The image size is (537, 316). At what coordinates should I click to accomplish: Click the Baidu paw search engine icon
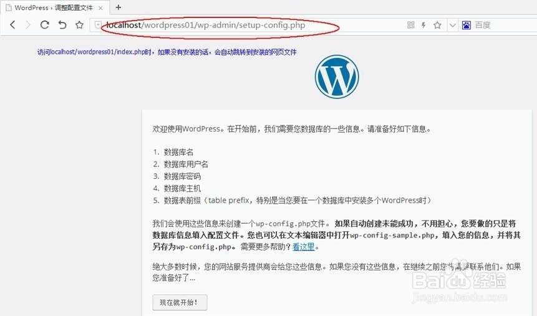coord(466,25)
